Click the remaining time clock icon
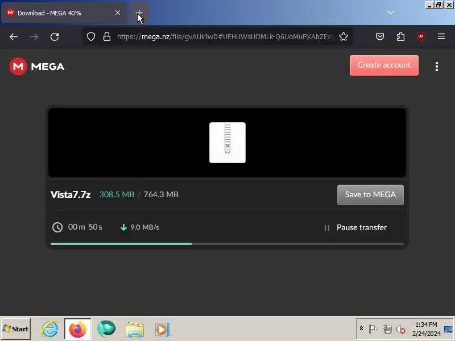 pos(57,227)
